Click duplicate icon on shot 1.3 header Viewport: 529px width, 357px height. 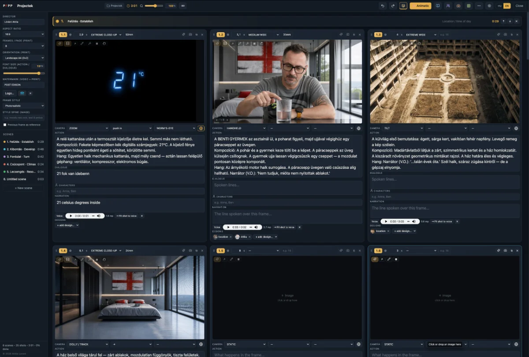pos(511,34)
